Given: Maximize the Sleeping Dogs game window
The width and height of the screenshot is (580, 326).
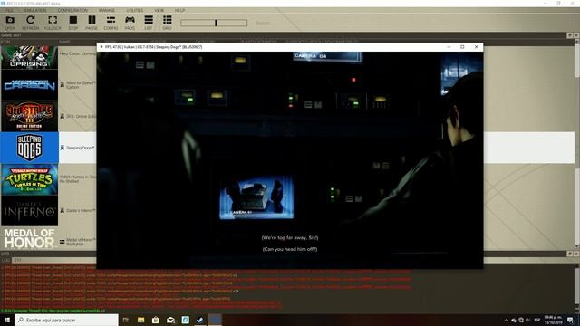Looking at the screenshot, I should [x=462, y=47].
